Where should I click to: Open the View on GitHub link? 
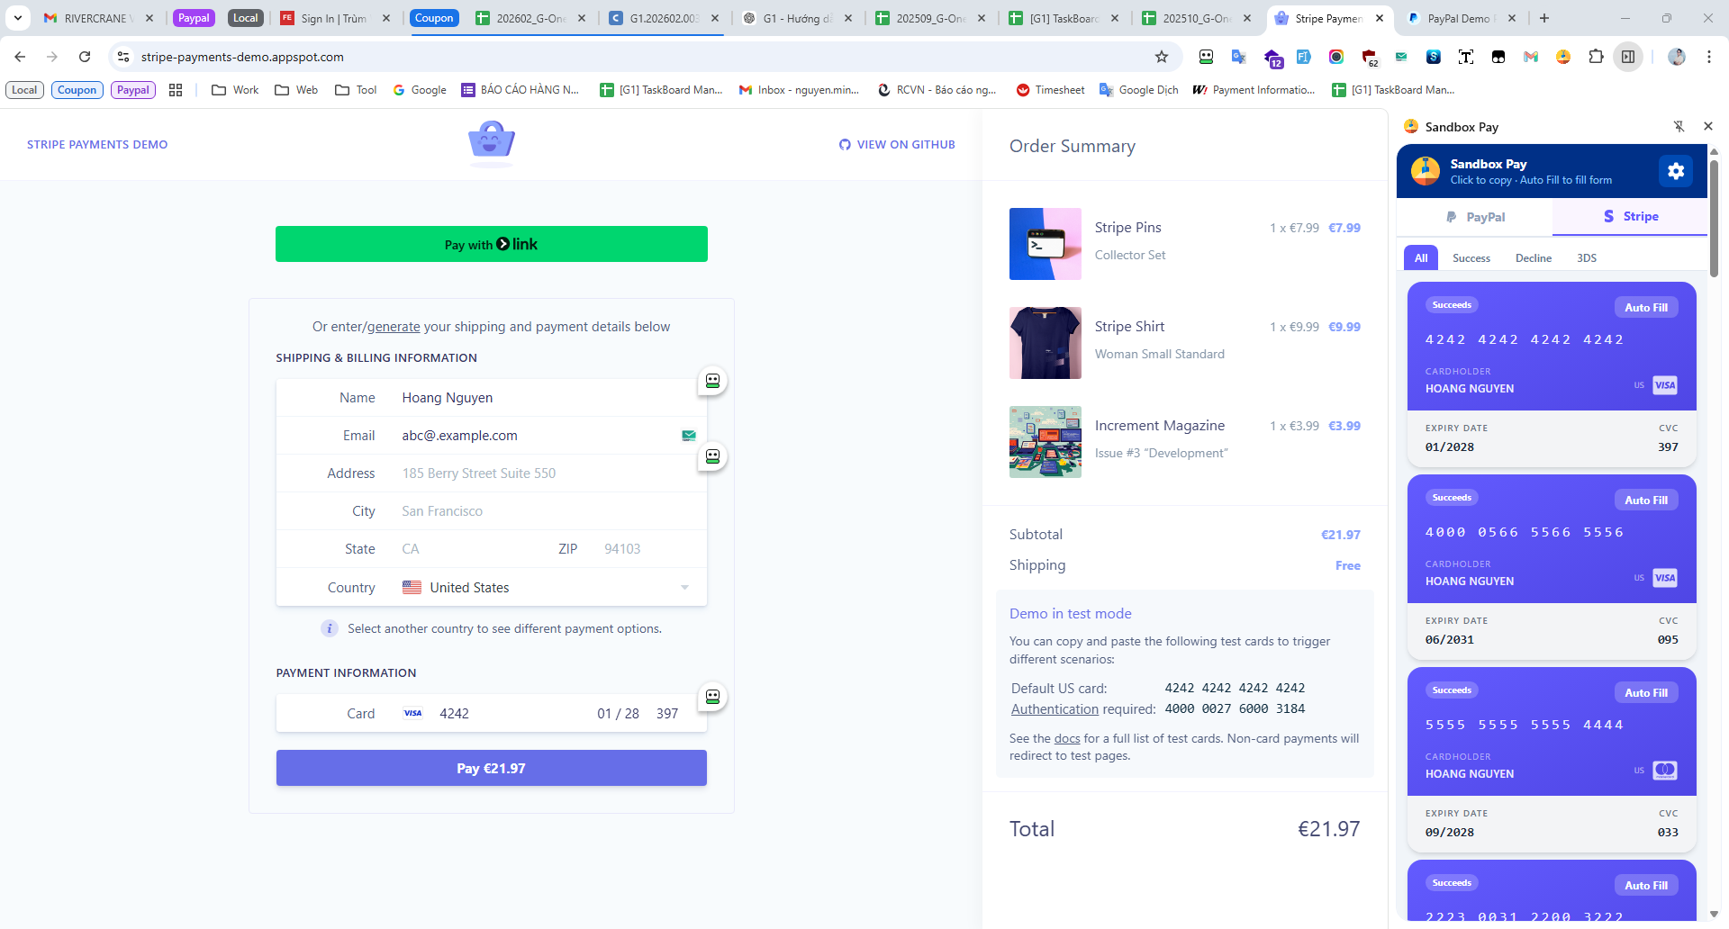(897, 145)
